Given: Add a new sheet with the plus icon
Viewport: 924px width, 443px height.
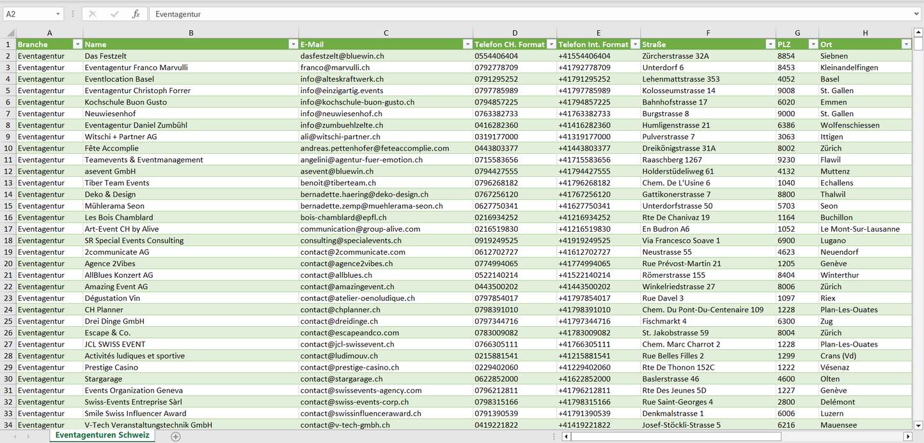Looking at the screenshot, I should [x=176, y=437].
